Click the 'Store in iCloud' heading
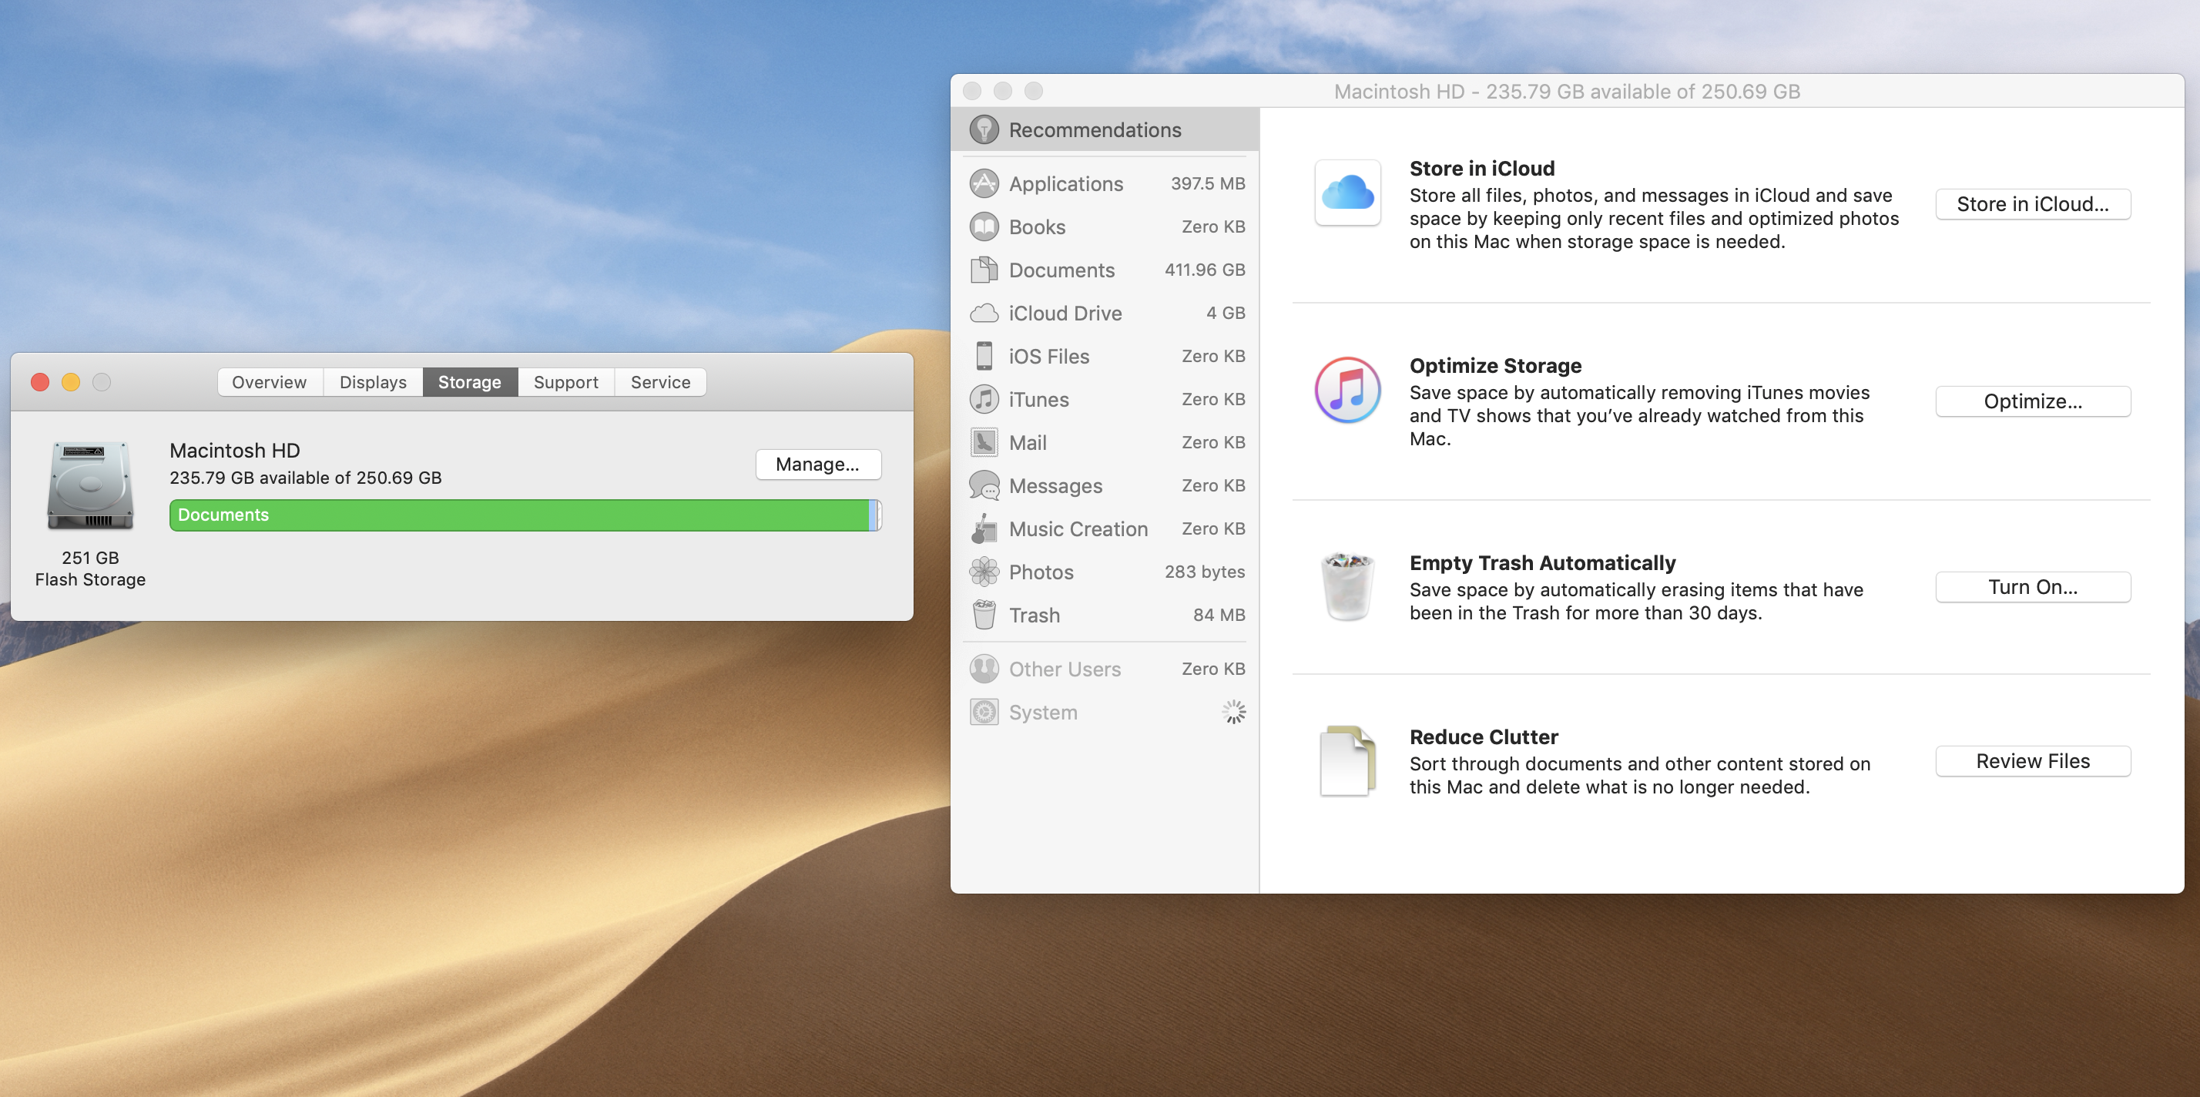2200x1097 pixels. tap(1482, 168)
